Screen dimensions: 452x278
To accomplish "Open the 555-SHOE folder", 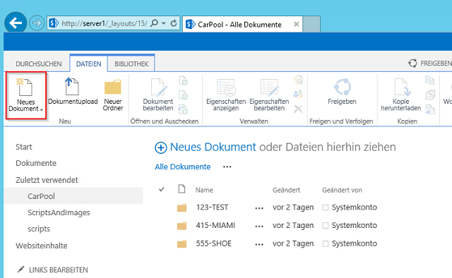I will (x=214, y=243).
